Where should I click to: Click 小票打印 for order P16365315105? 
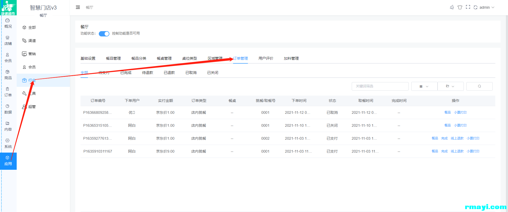tap(460, 125)
